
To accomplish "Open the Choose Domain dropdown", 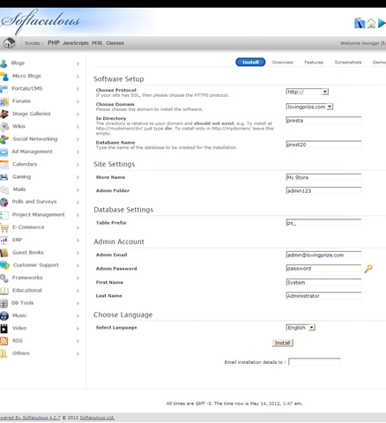I will 309,107.
